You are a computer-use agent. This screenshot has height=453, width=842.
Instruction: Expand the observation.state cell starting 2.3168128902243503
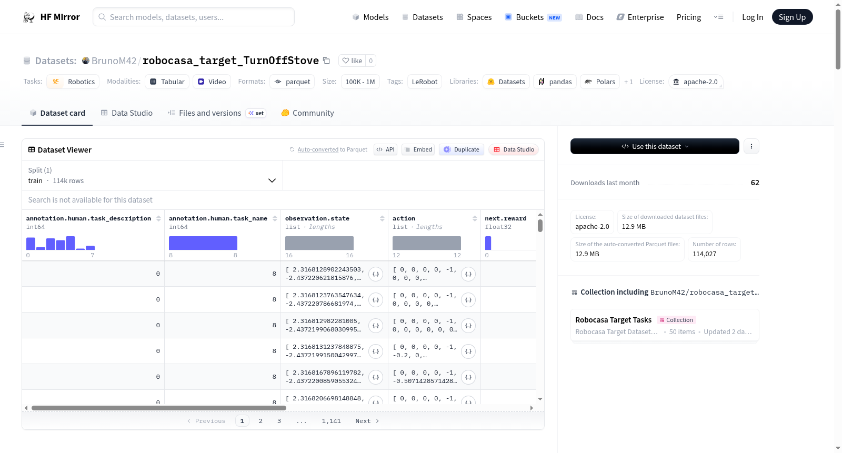point(376,274)
